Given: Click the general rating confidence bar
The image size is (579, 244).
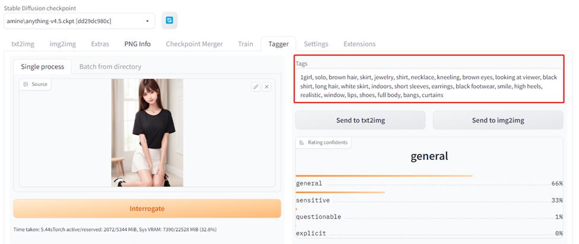Looking at the screenshot, I should [384, 176].
